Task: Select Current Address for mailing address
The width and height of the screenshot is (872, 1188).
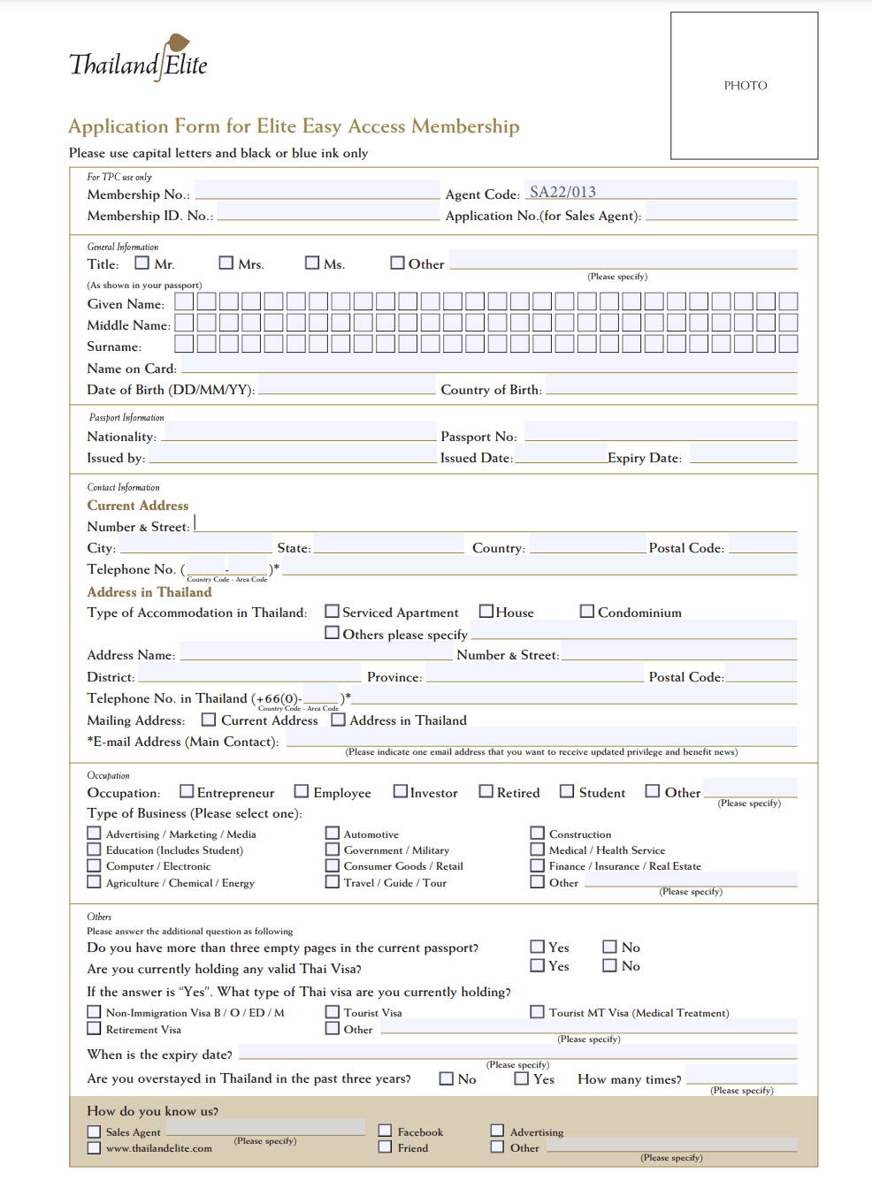Action: pyautogui.click(x=209, y=720)
